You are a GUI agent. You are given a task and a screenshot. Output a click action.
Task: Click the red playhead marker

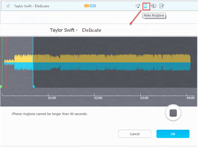pos(6,62)
